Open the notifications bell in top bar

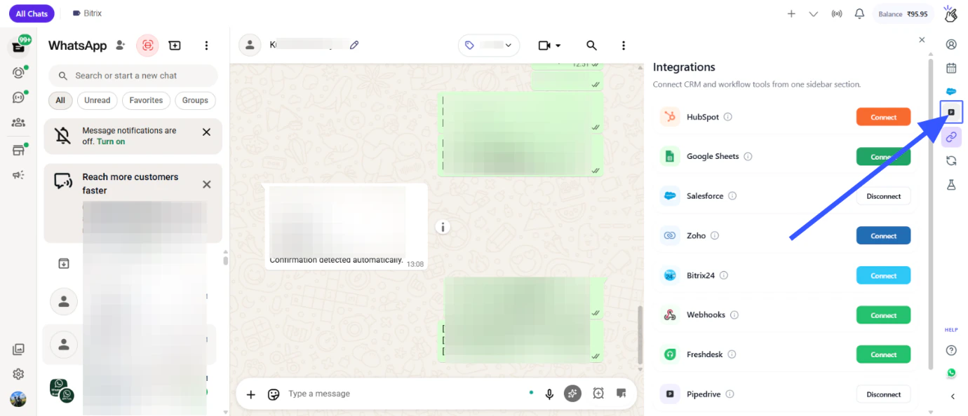point(859,13)
